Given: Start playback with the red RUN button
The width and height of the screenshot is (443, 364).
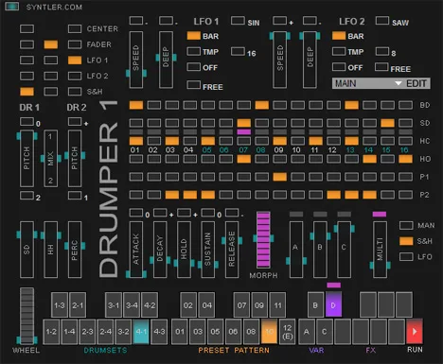Looking at the screenshot, I should (x=415, y=331).
